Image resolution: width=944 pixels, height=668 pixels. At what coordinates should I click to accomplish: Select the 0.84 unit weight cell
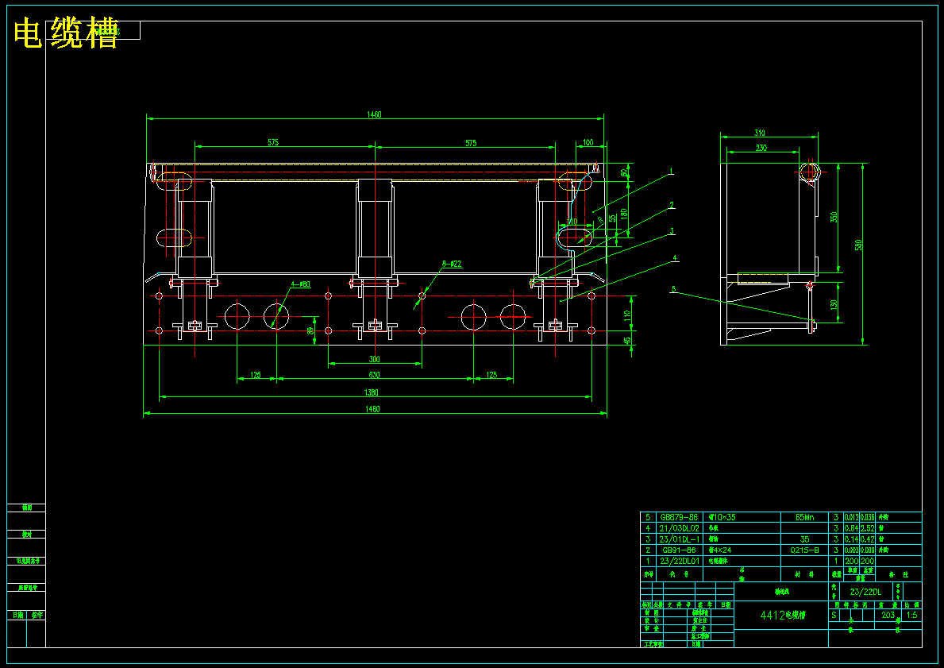(851, 528)
